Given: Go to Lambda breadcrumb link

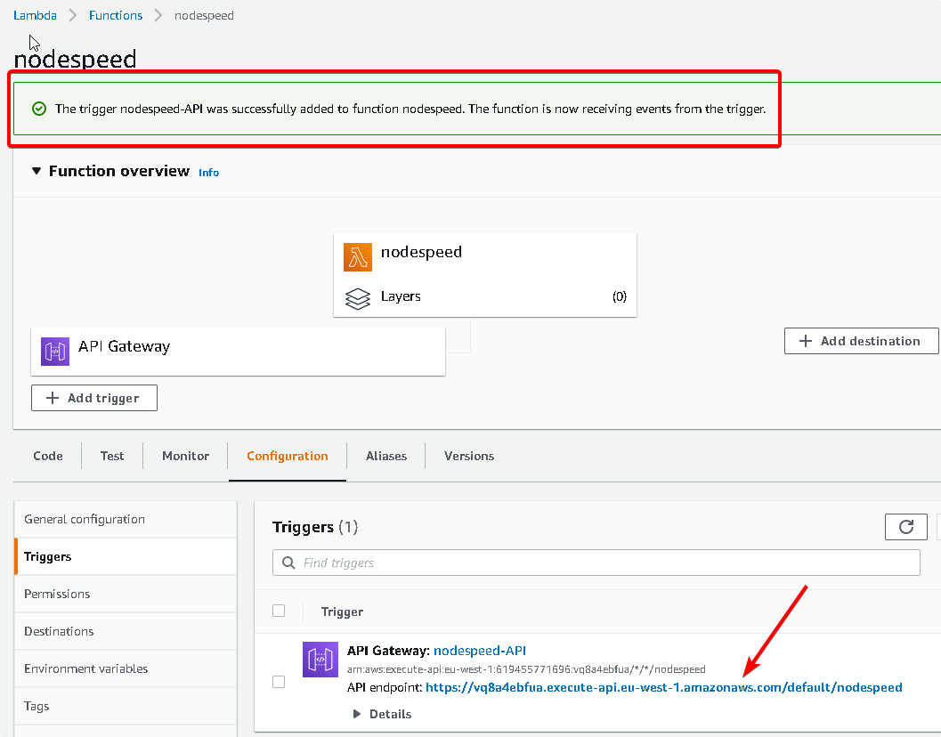Looking at the screenshot, I should [x=35, y=15].
